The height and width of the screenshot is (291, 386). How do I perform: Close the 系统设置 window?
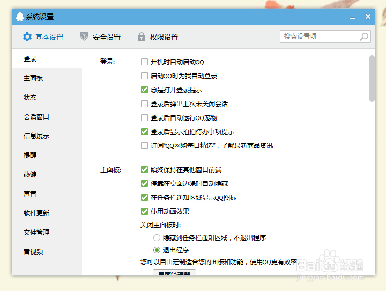pos(368,17)
